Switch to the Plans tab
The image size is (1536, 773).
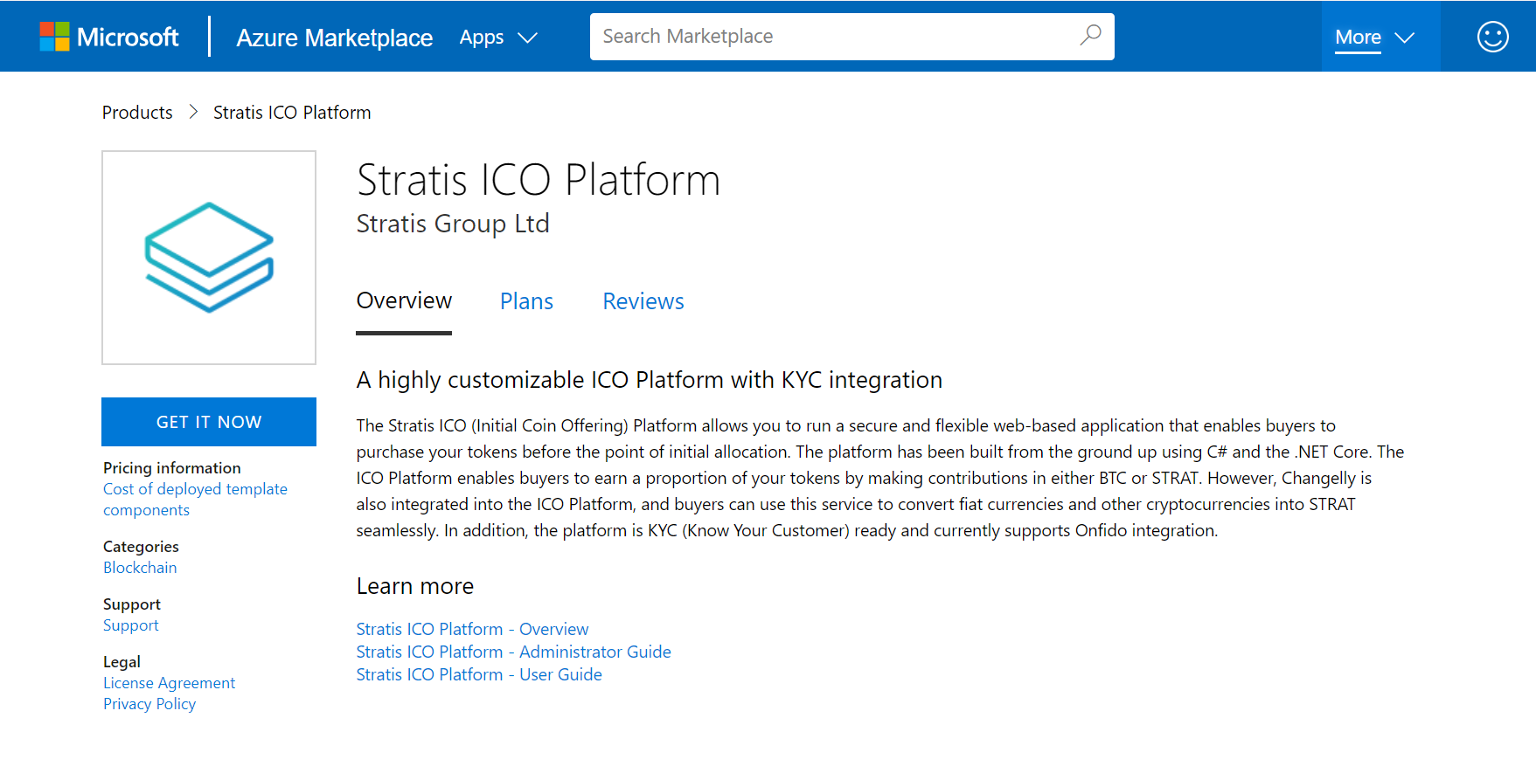tap(526, 301)
